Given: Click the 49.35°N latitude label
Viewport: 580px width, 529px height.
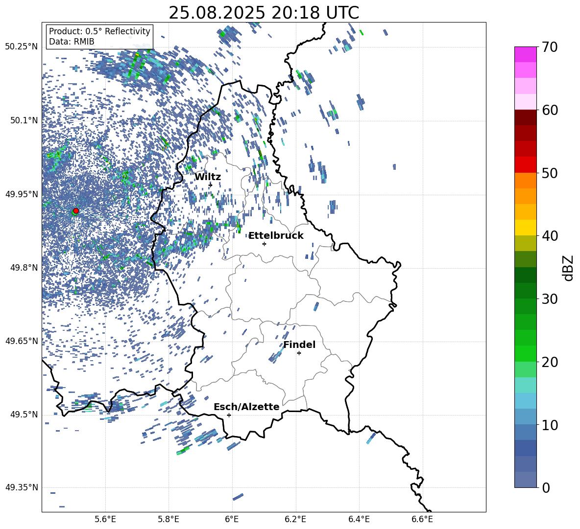Looking at the screenshot, I should (x=22, y=487).
